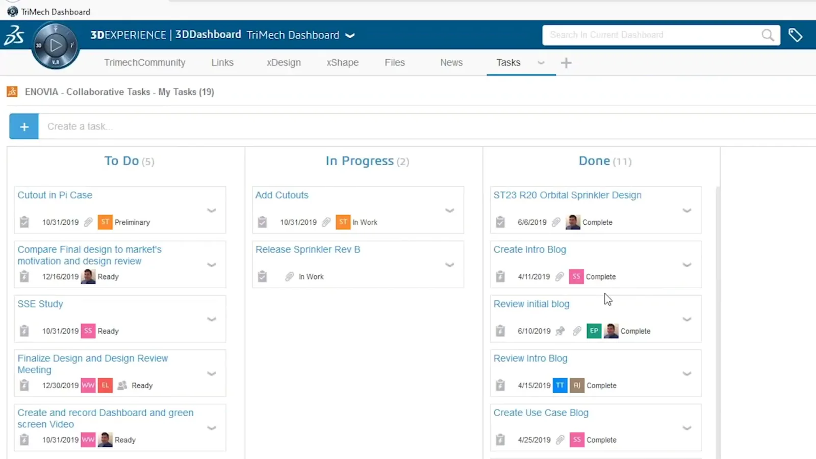Open the Release Sprinkler Rev B task
Image resolution: width=816 pixels, height=459 pixels.
308,249
